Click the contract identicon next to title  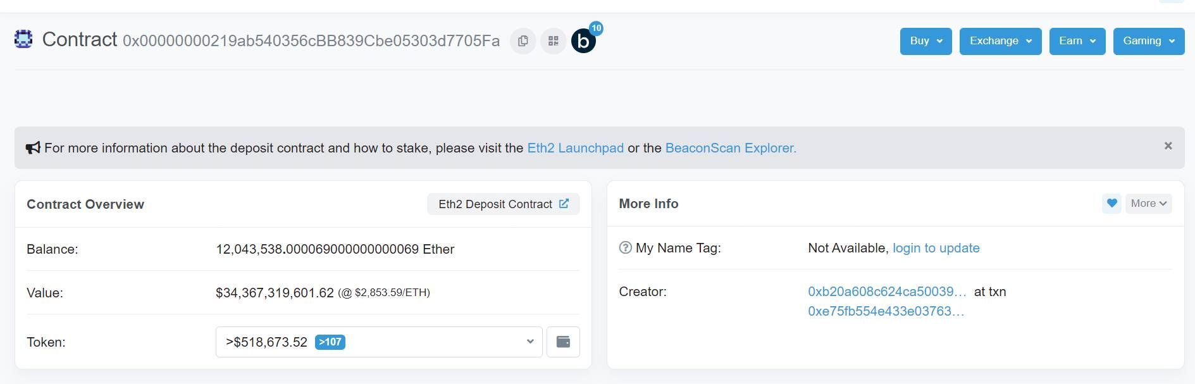point(23,39)
